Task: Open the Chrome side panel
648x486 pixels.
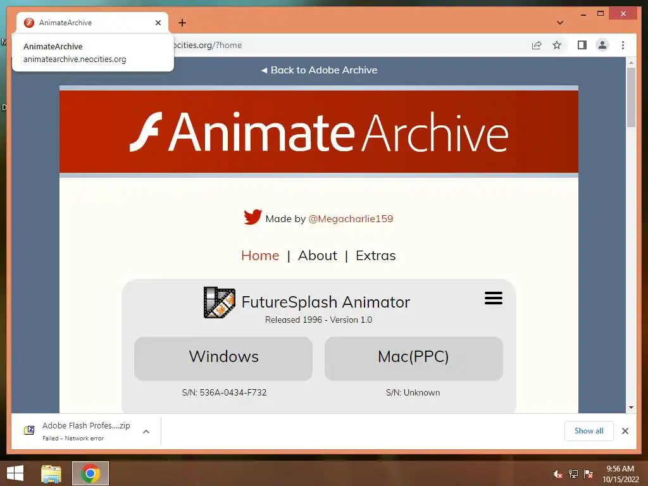Action: pos(582,45)
